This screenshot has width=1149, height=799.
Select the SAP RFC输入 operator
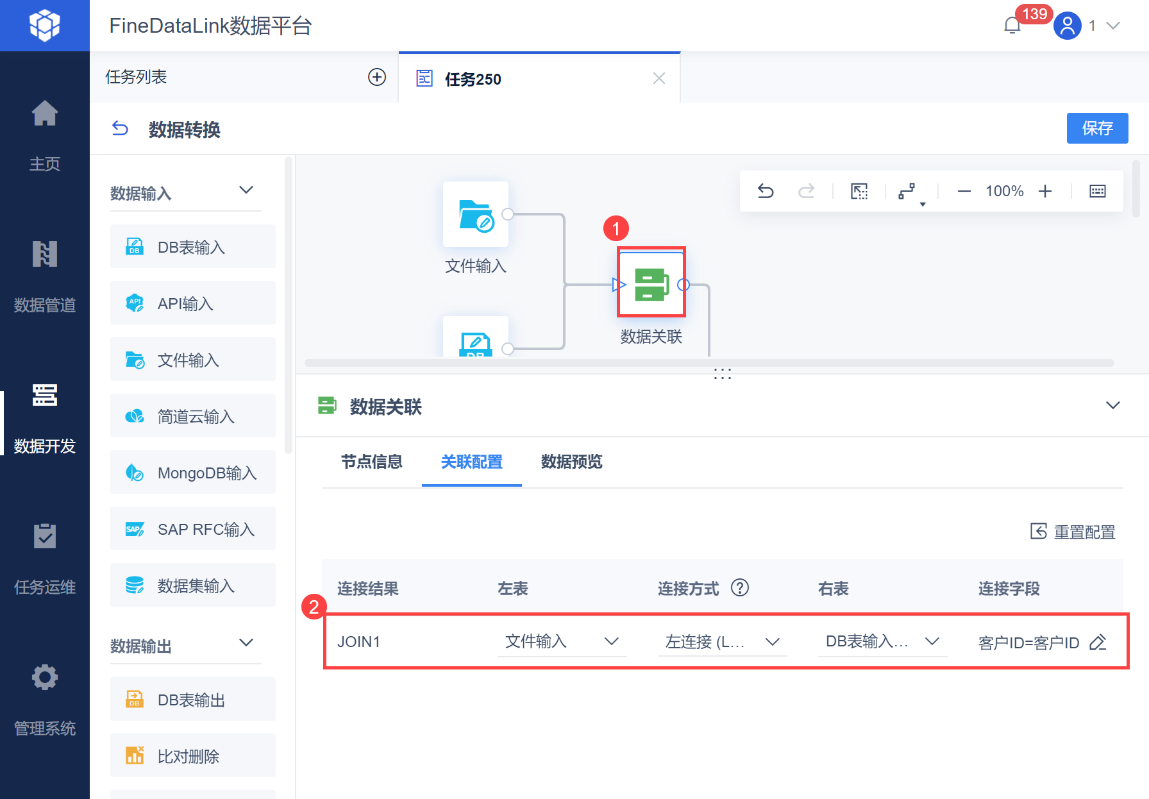[193, 529]
